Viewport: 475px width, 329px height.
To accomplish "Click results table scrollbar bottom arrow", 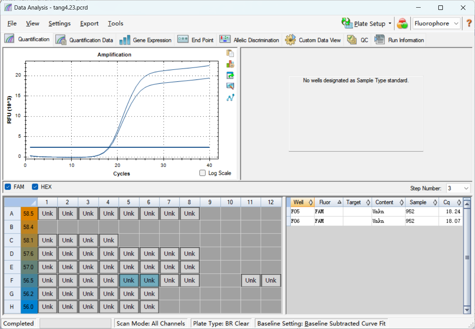I will (467, 310).
